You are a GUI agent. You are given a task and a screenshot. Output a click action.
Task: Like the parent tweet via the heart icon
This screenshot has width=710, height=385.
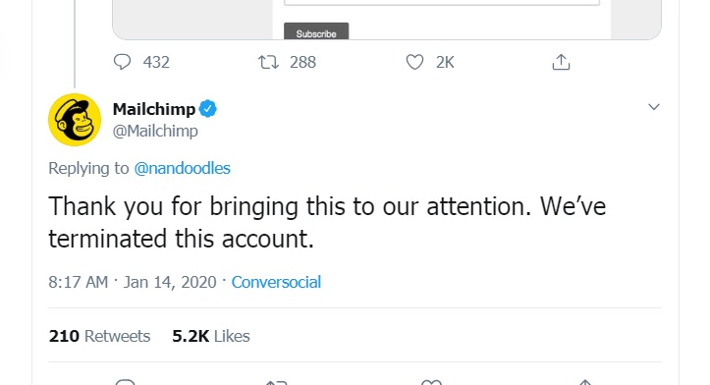pyautogui.click(x=414, y=62)
